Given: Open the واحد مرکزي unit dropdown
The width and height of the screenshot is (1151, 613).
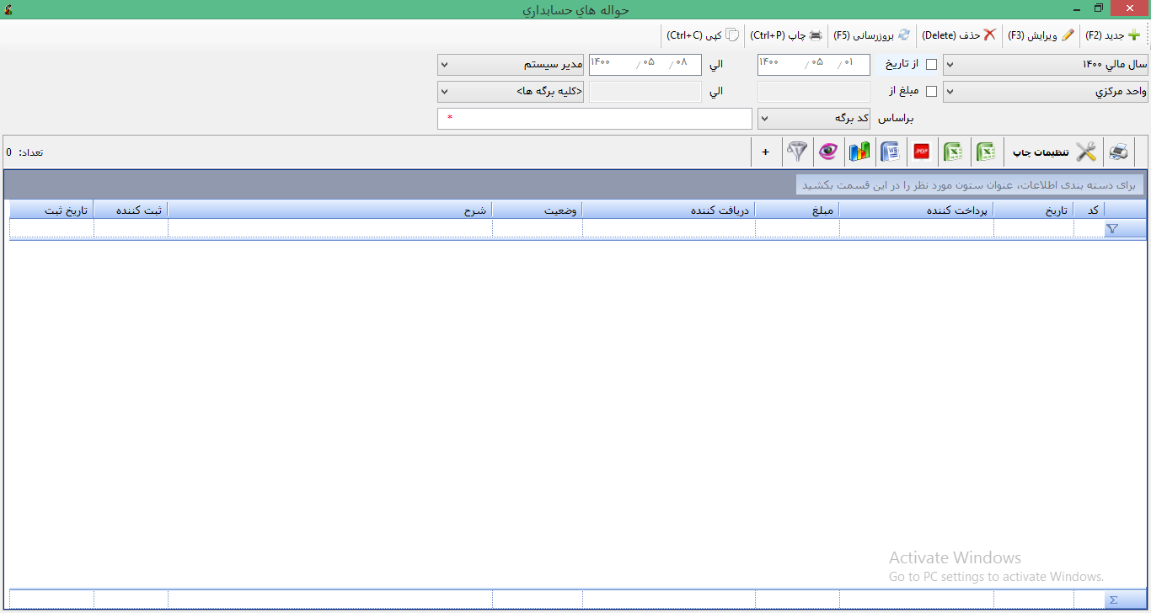Looking at the screenshot, I should coord(1045,92).
